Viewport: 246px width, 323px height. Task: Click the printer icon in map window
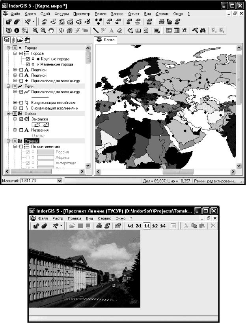[162, 22]
